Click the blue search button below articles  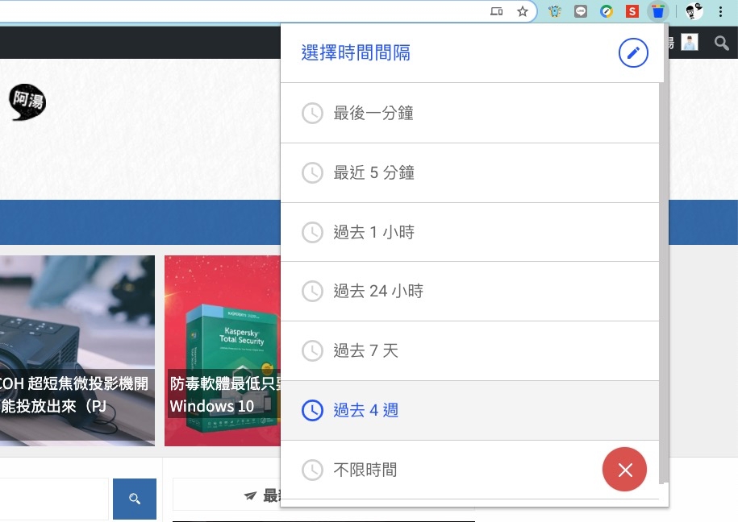(x=135, y=499)
